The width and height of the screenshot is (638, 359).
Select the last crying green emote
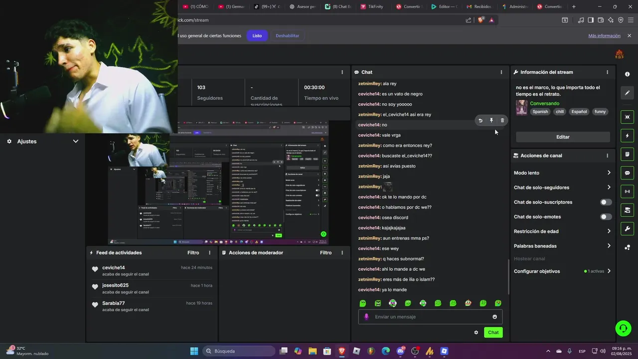pos(498,303)
